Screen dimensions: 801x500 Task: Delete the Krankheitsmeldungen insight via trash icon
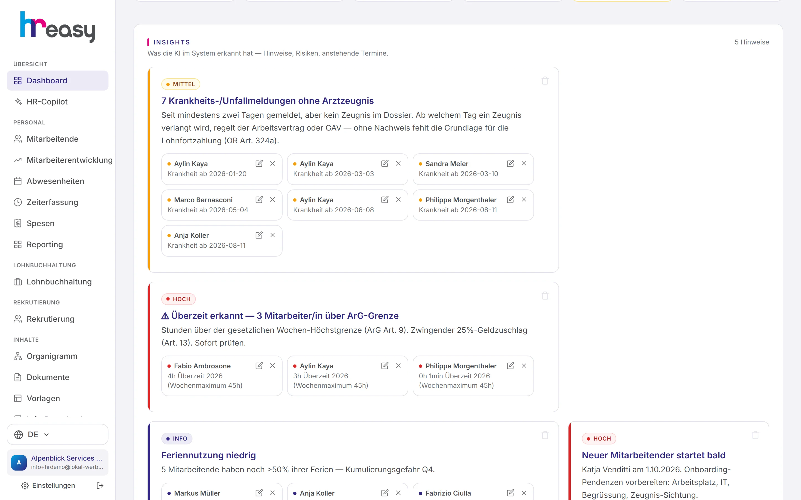(x=545, y=81)
